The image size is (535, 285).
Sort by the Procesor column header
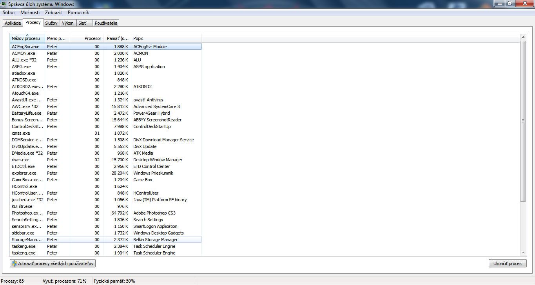point(87,38)
